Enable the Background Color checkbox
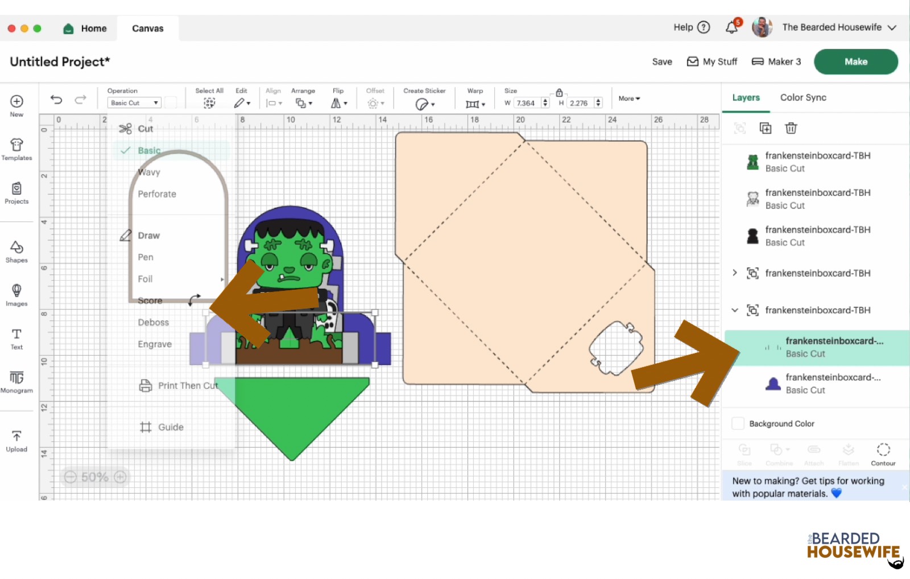 (738, 424)
